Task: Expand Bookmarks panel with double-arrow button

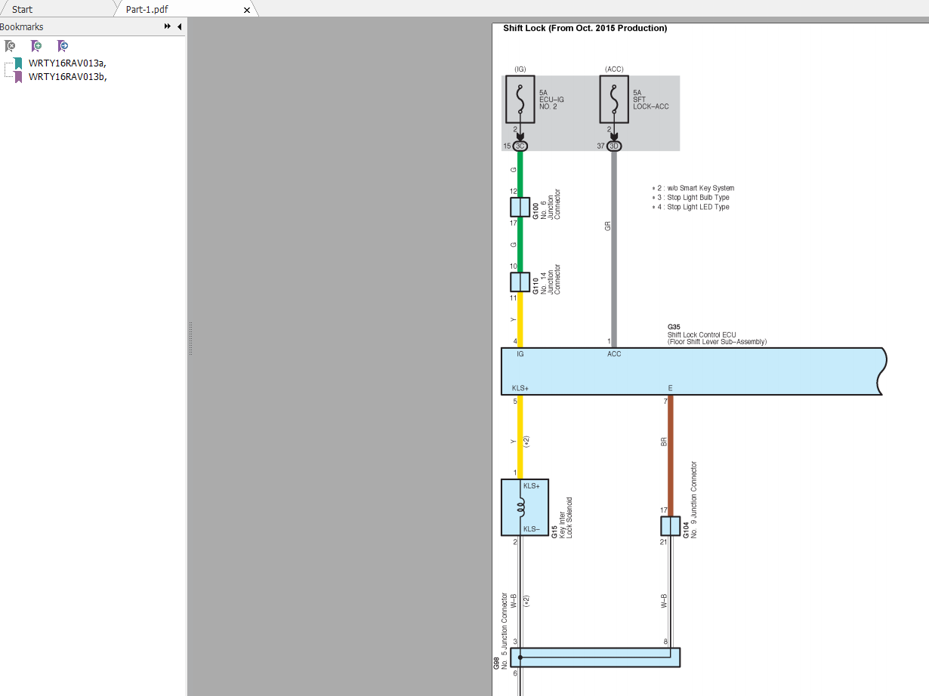Action: coord(168,26)
